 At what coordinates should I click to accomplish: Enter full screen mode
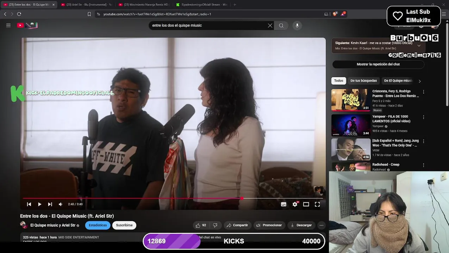click(317, 204)
